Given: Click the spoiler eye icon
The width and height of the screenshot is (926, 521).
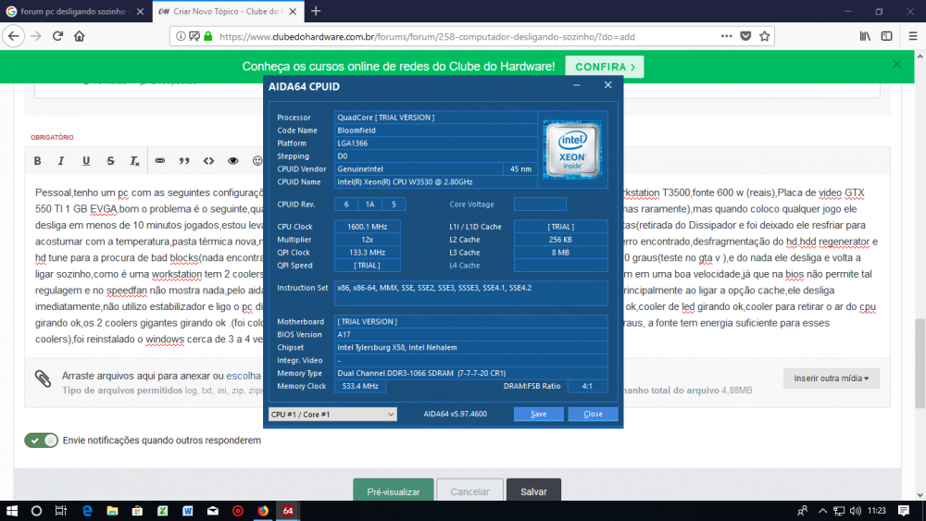Looking at the screenshot, I should pyautogui.click(x=233, y=161).
